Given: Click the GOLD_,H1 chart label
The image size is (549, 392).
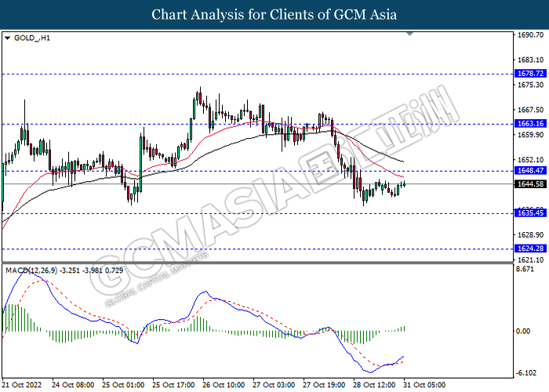Looking at the screenshot, I should pos(32,38).
